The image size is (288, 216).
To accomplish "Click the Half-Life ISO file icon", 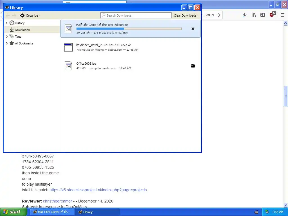I will [68, 29].
